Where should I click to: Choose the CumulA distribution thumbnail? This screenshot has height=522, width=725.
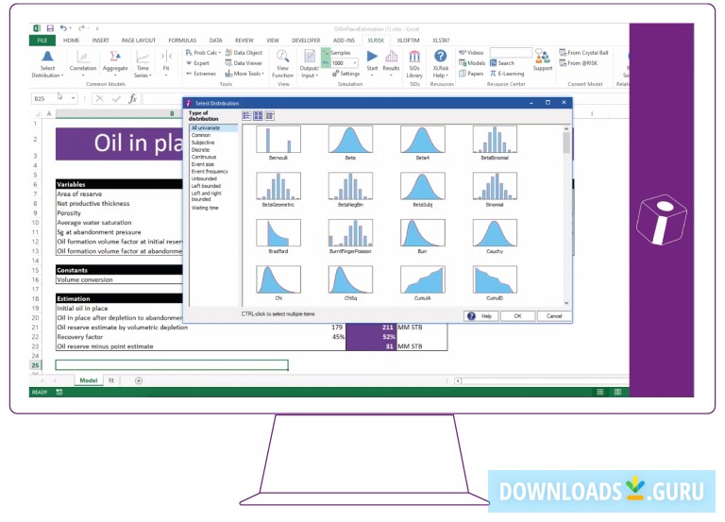pos(423,279)
